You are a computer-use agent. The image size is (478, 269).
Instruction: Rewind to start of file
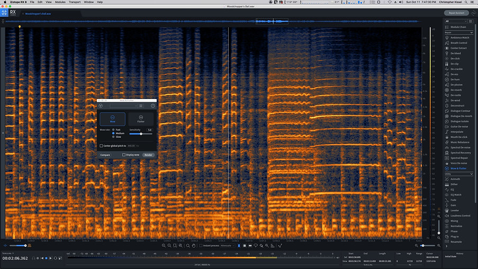(42, 258)
